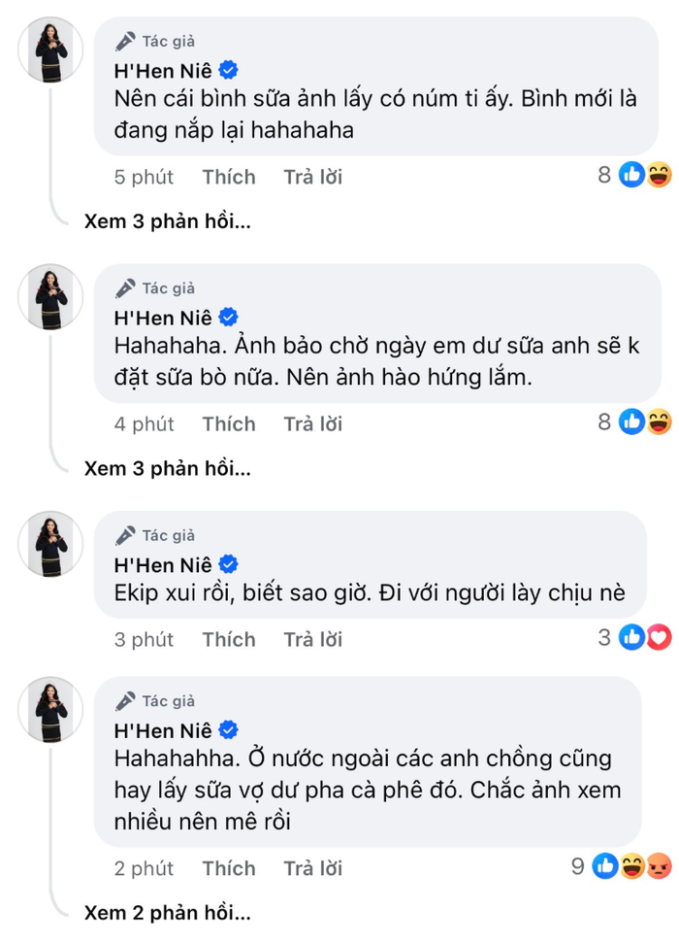Click the pen icon in the top Tác giả badge
This screenshot has width=679, height=944.
coord(124,41)
